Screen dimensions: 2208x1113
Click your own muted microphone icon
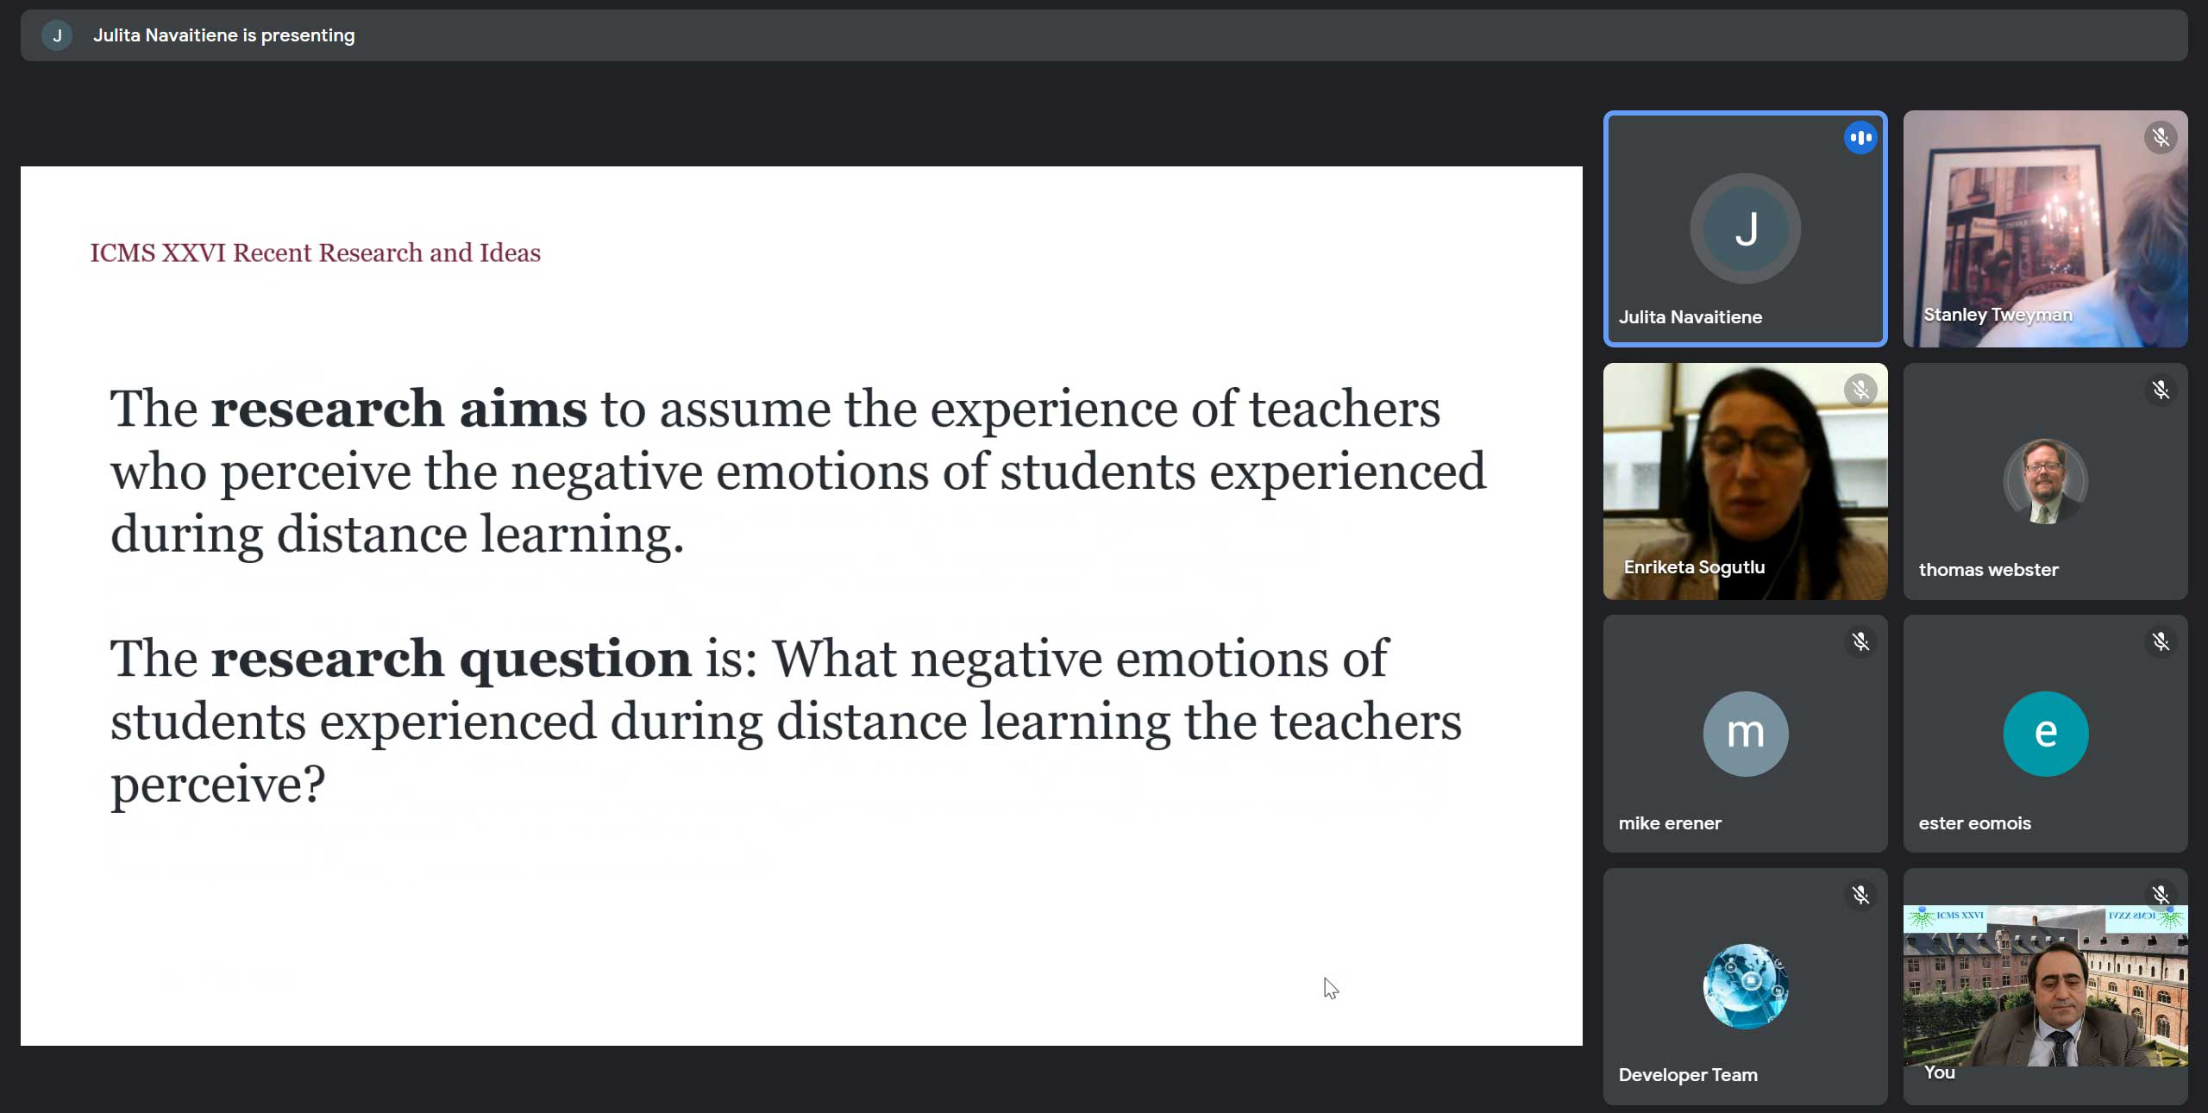click(x=2160, y=895)
